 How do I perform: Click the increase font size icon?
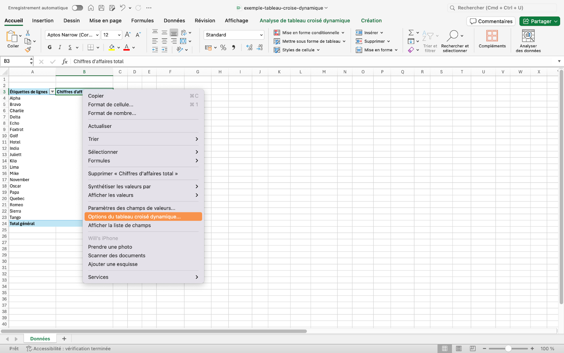click(x=128, y=35)
